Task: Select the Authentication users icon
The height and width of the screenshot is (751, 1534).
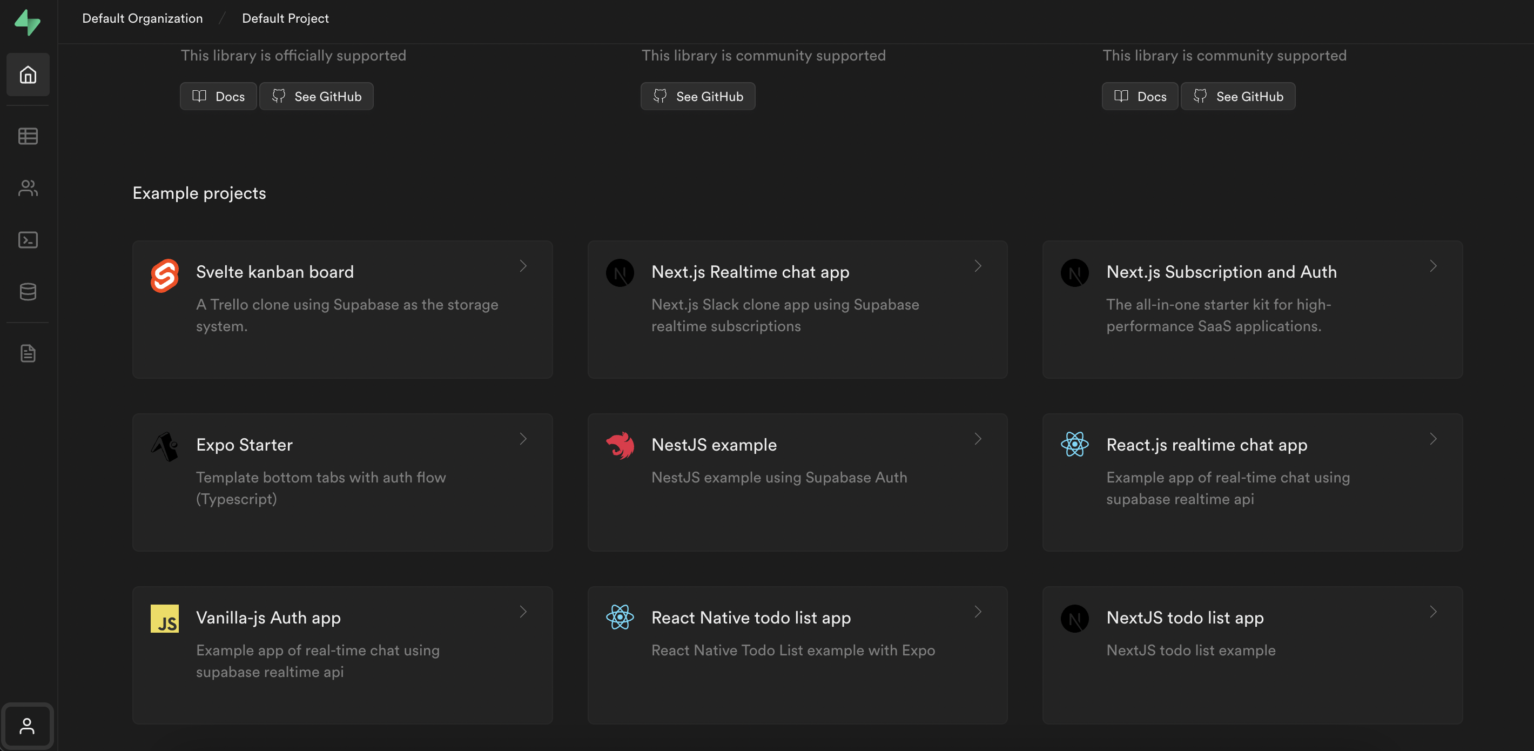Action: pyautogui.click(x=28, y=188)
